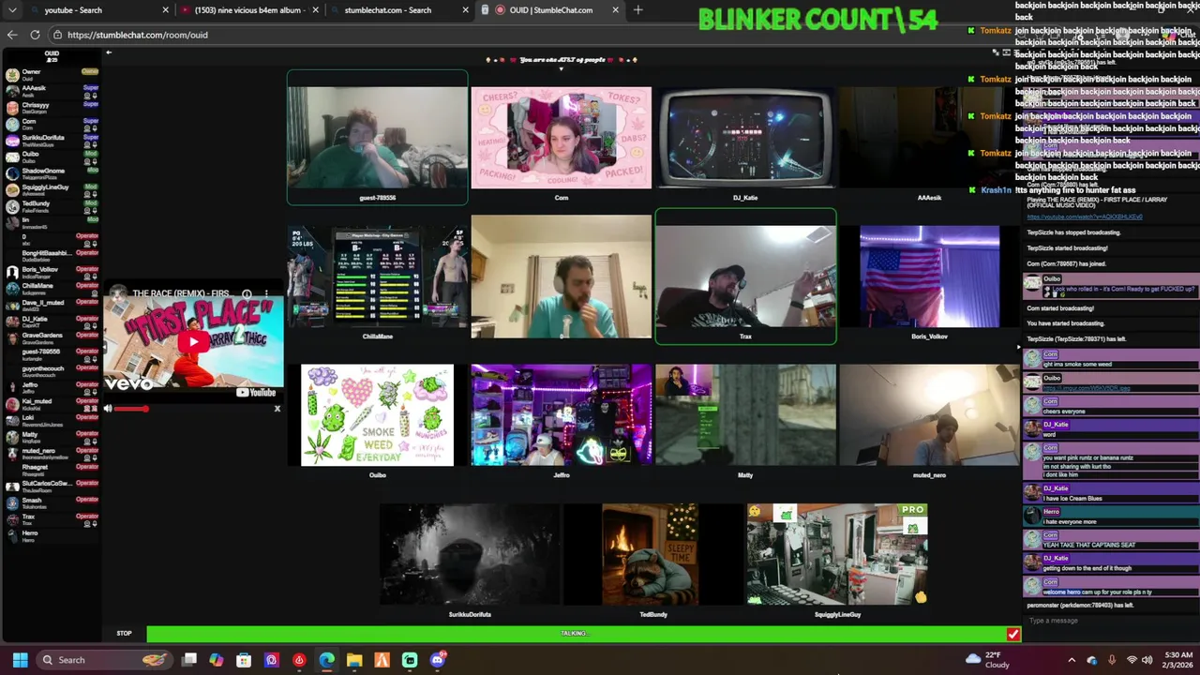Toggle the red checkbox beside talking bar
The height and width of the screenshot is (675, 1200).
click(1012, 635)
